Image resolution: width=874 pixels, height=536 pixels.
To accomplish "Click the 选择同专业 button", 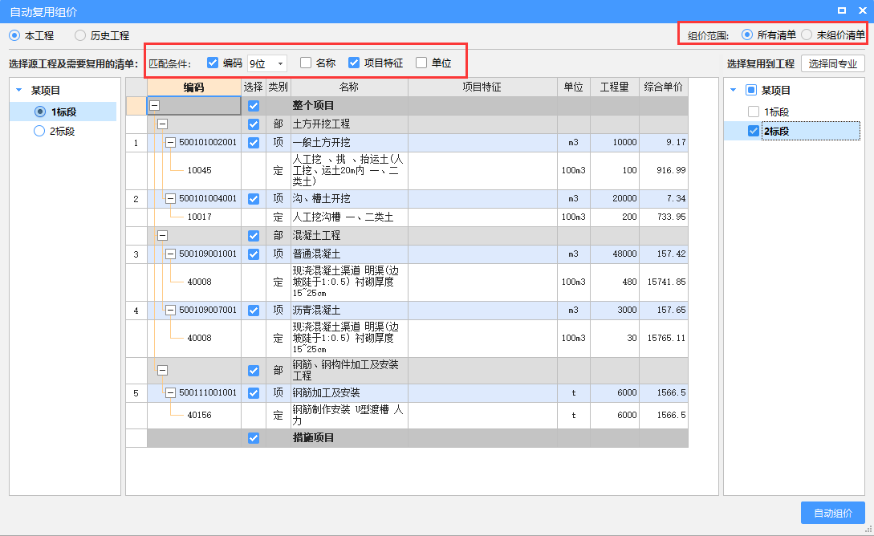I will (832, 64).
